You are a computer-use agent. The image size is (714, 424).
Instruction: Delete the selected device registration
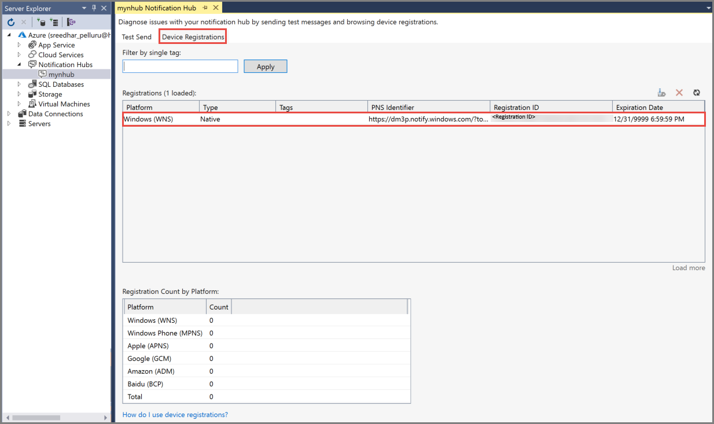click(x=679, y=93)
